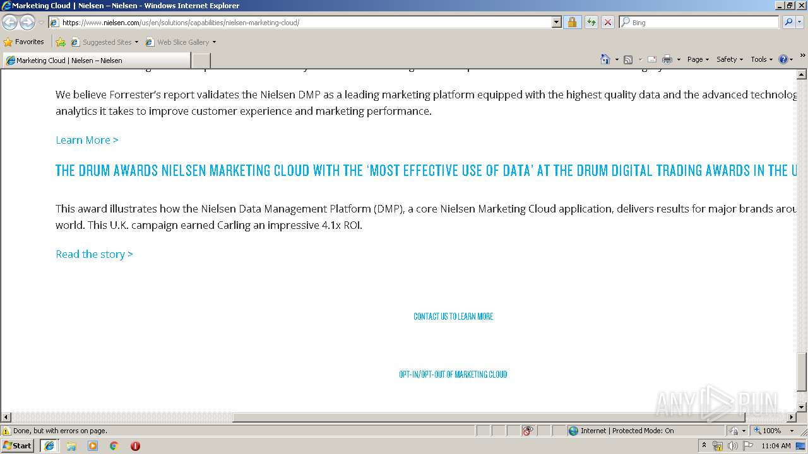Click the Home icon in command bar

click(605, 59)
